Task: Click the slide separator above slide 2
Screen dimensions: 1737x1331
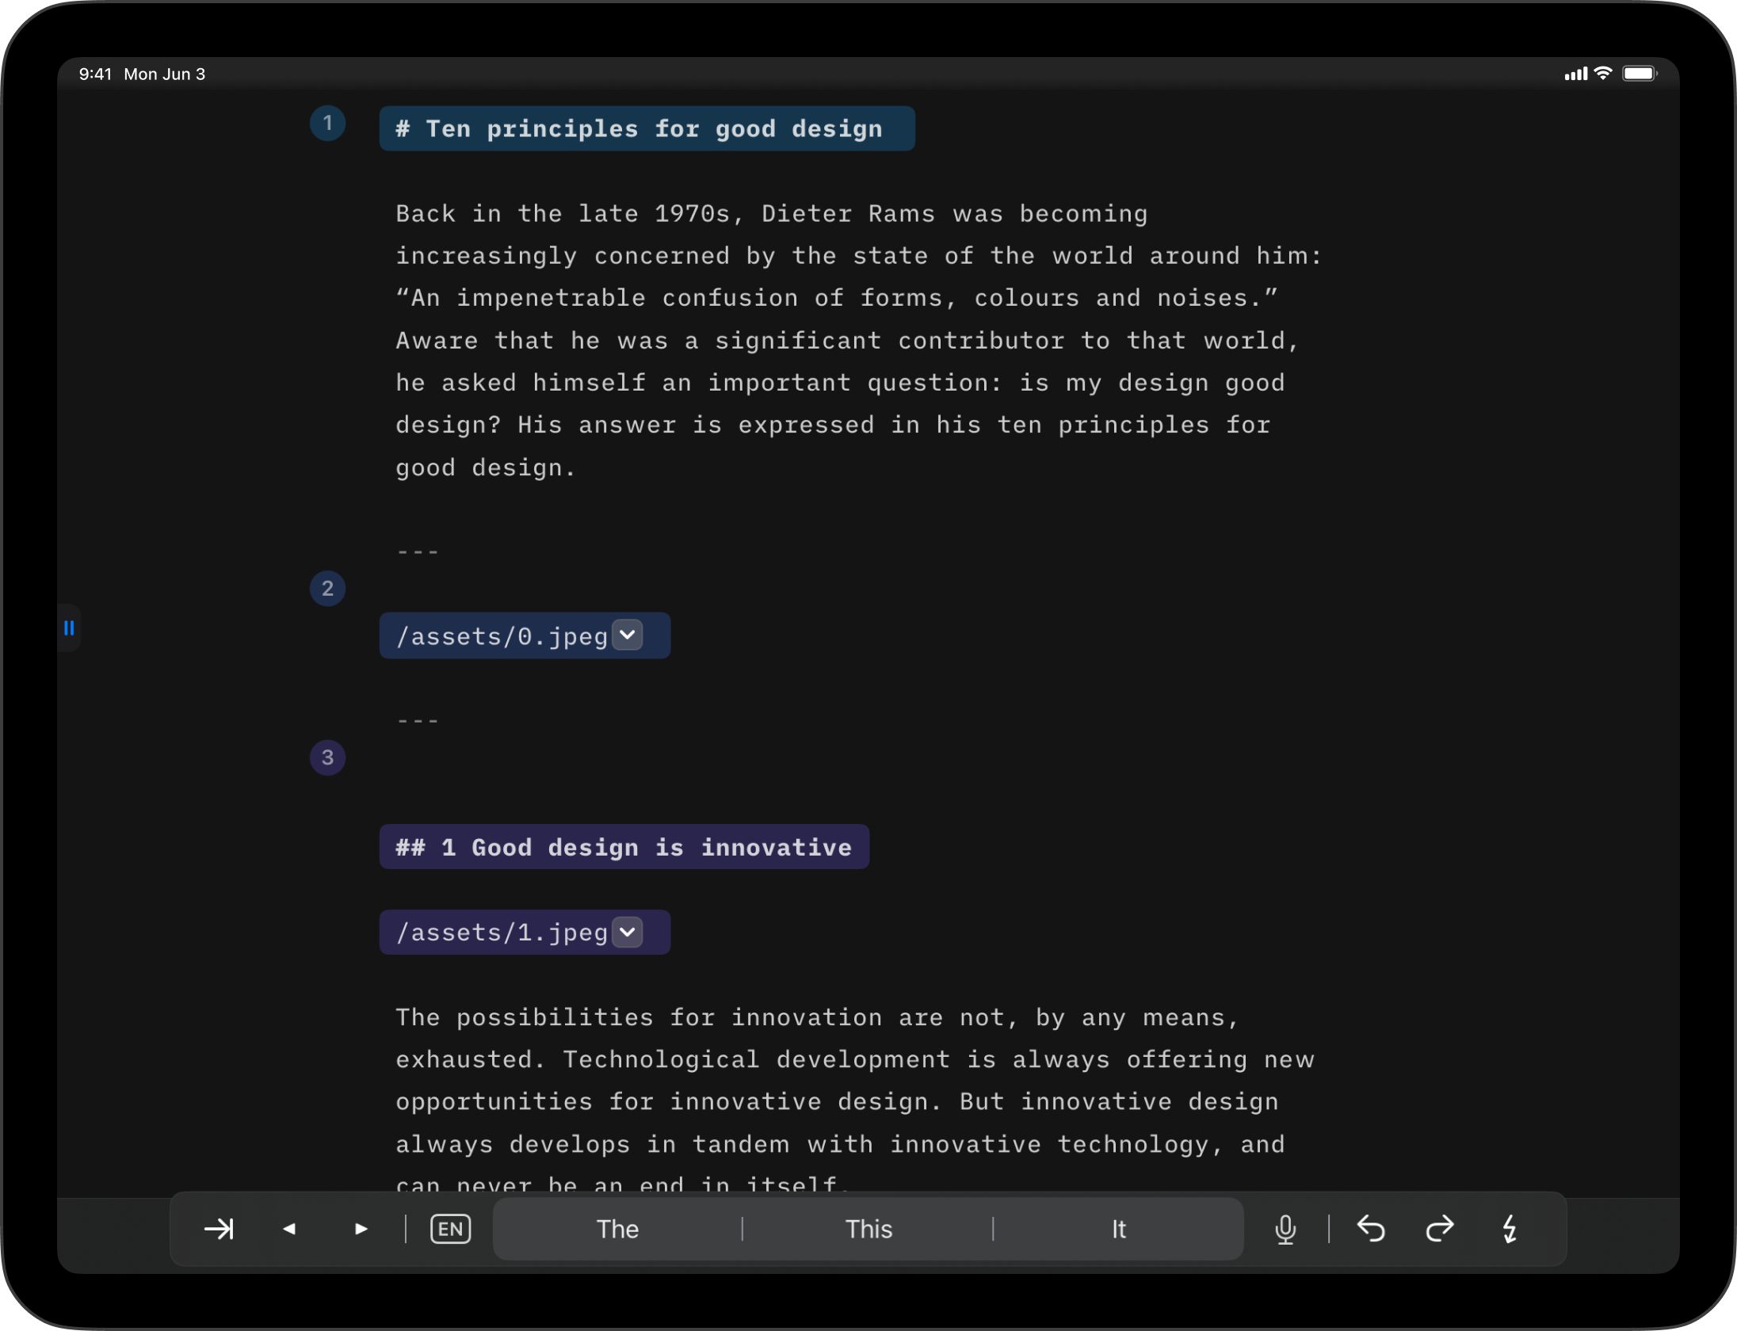Action: [x=418, y=551]
